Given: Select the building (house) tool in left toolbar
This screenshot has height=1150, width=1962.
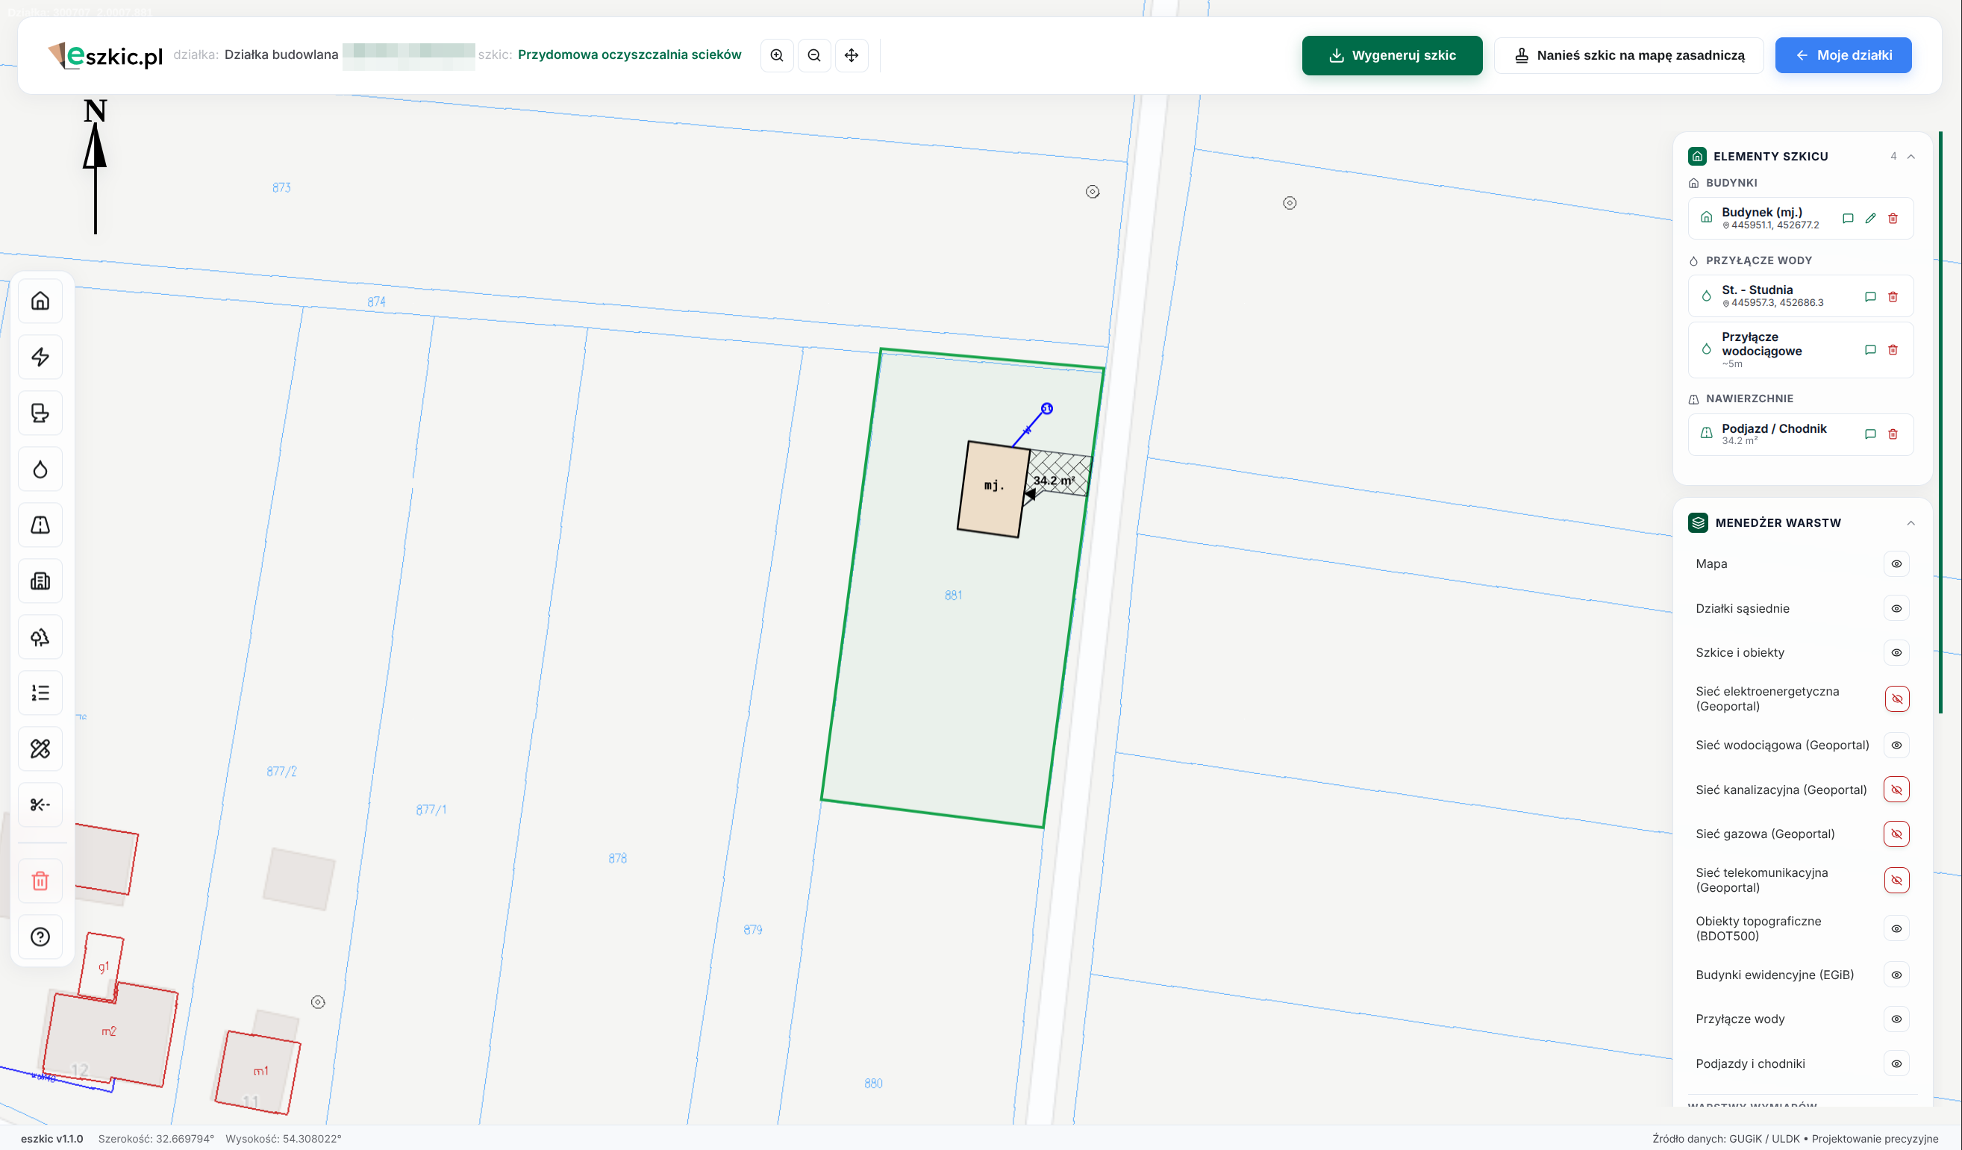Looking at the screenshot, I should 40,301.
